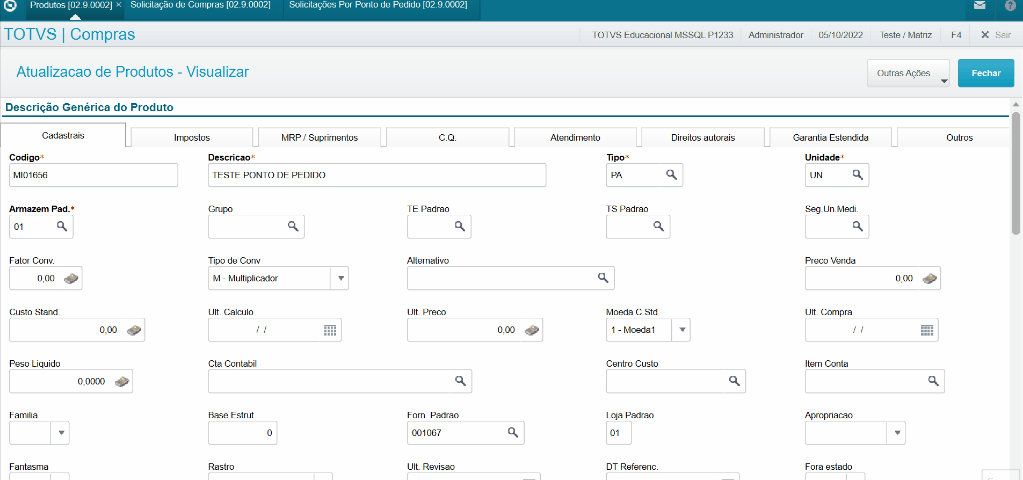The image size is (1023, 480).
Task: Open the Ult. Compra calendar icon
Action: (x=927, y=330)
